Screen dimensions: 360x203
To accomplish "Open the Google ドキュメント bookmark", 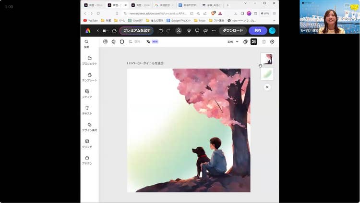I will click(x=179, y=21).
